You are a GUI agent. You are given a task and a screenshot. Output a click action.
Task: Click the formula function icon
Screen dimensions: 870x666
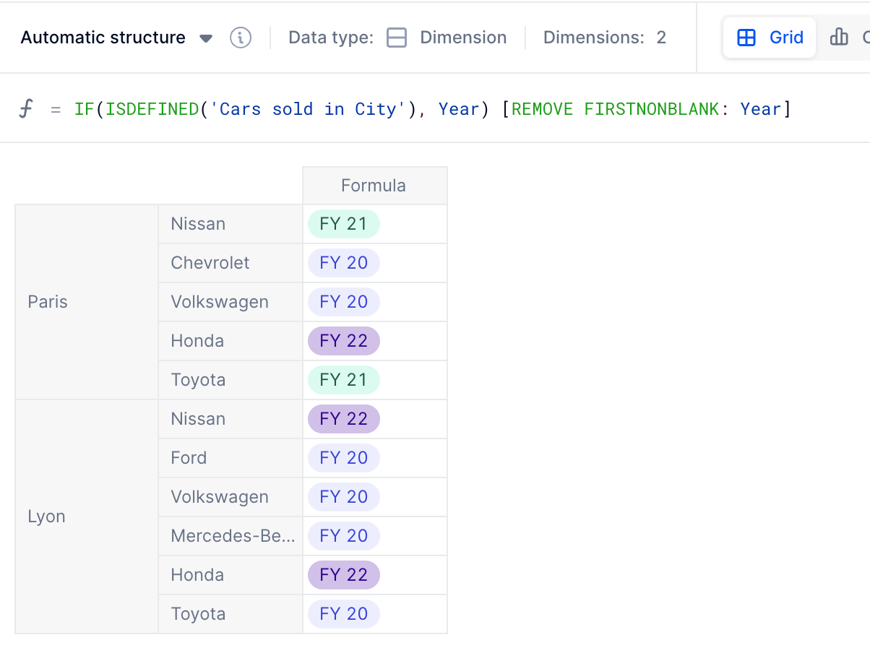[26, 109]
